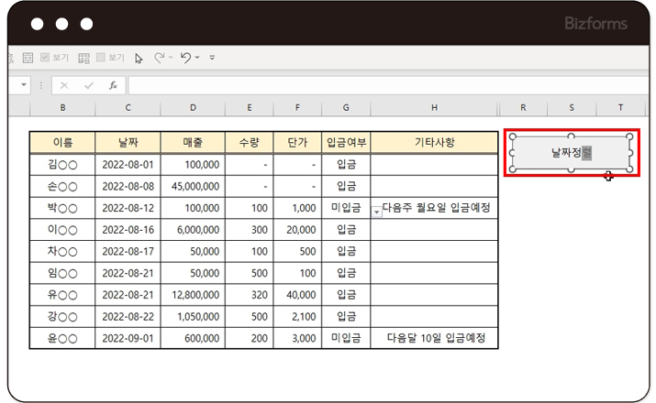The width and height of the screenshot is (656, 403).
Task: Select column H header
Action: [x=434, y=109]
